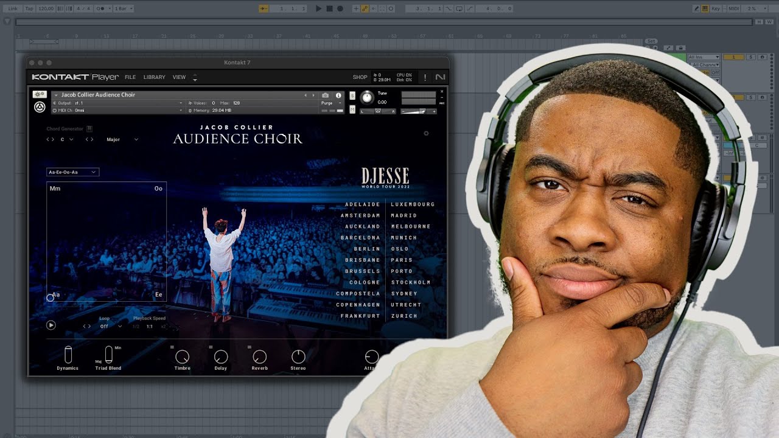Screen dimensions: 779x438
Task: Open the MIDI Ch Omni dropdown
Action: tap(117, 110)
